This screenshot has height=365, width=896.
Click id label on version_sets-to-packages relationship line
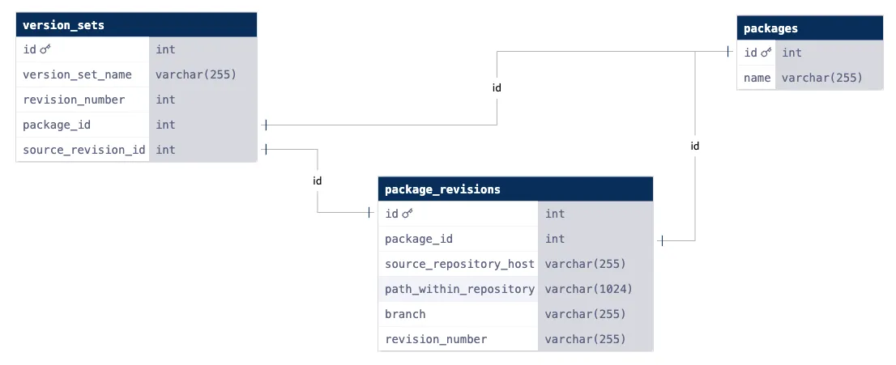pyautogui.click(x=497, y=87)
